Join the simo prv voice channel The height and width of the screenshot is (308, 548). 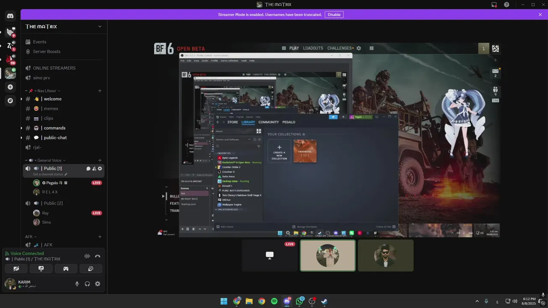pyautogui.click(x=63, y=78)
